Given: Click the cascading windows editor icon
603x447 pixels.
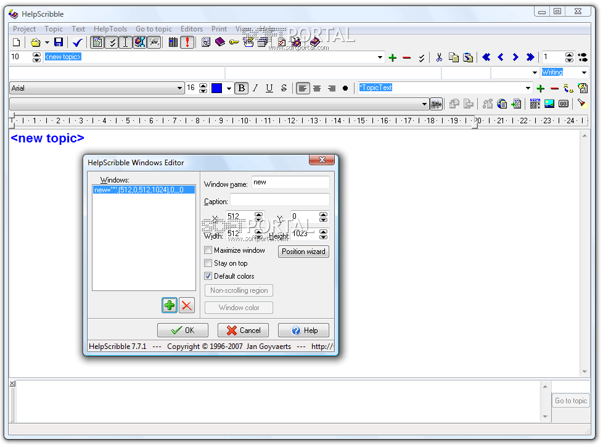Looking at the screenshot, I should pyautogui.click(x=263, y=42).
